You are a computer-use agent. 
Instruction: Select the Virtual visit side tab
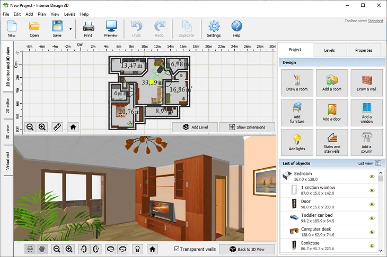(8, 160)
